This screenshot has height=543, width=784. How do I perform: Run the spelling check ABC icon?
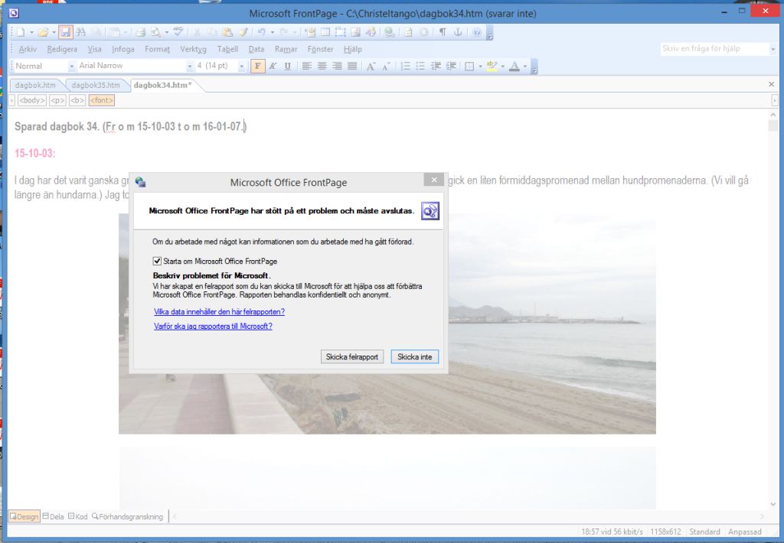click(178, 32)
